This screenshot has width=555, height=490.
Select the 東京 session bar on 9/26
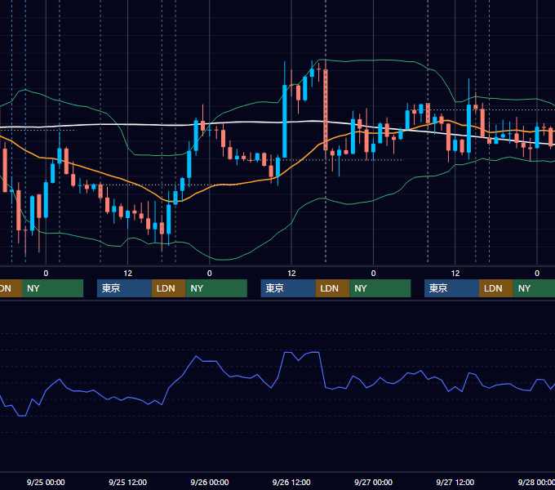coord(288,288)
